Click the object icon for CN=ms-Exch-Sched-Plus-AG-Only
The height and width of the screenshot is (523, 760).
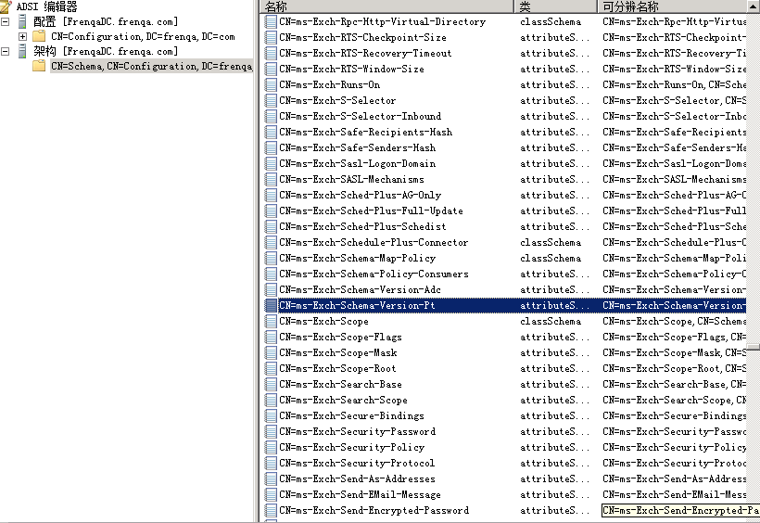pos(271,195)
